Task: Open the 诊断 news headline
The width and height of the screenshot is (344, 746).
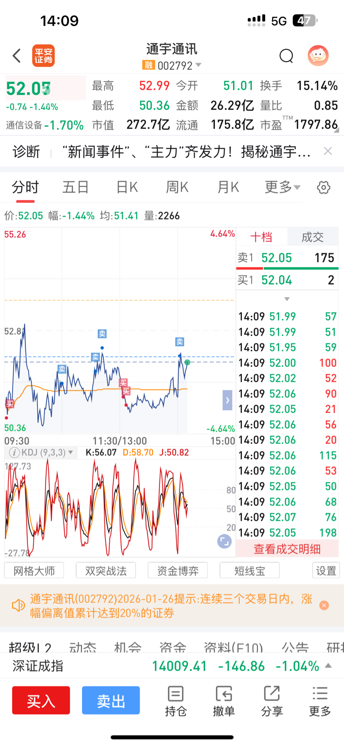Action: (186, 152)
